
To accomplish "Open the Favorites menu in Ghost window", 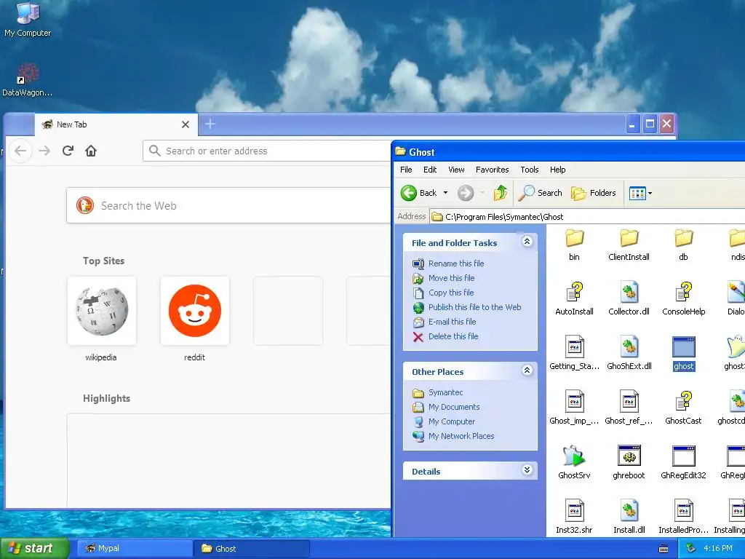I will [x=493, y=170].
